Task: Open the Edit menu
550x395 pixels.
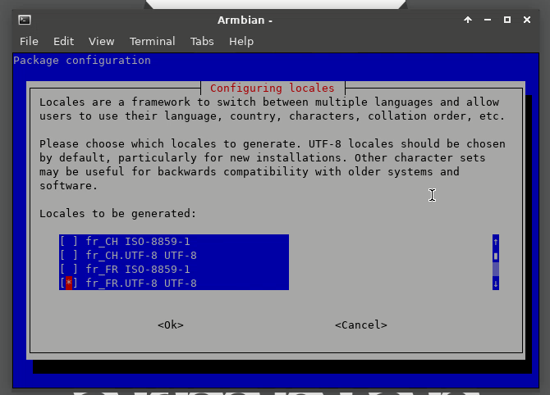Action: tap(63, 42)
